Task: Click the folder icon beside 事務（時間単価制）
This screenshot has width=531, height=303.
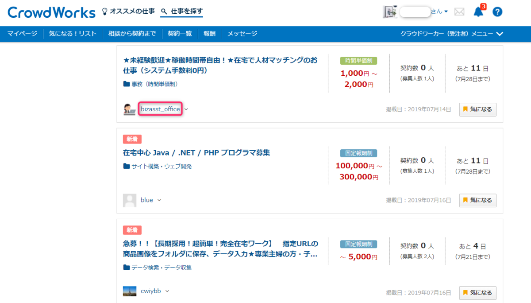Action: 127,84
